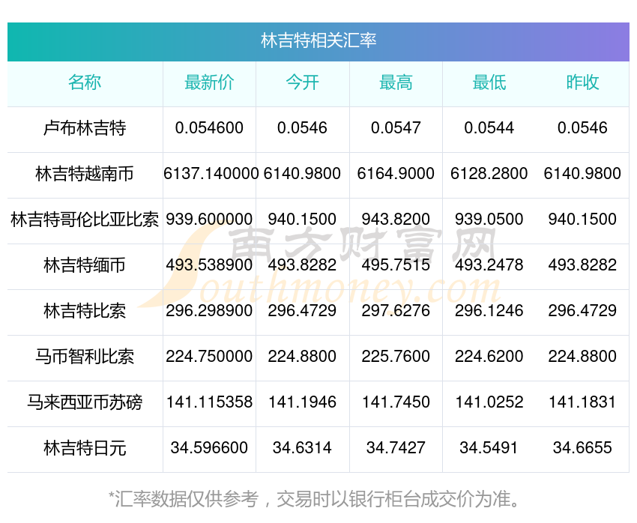
Task: Open the 林吉特越南币 currency pair
Action: click(85, 174)
